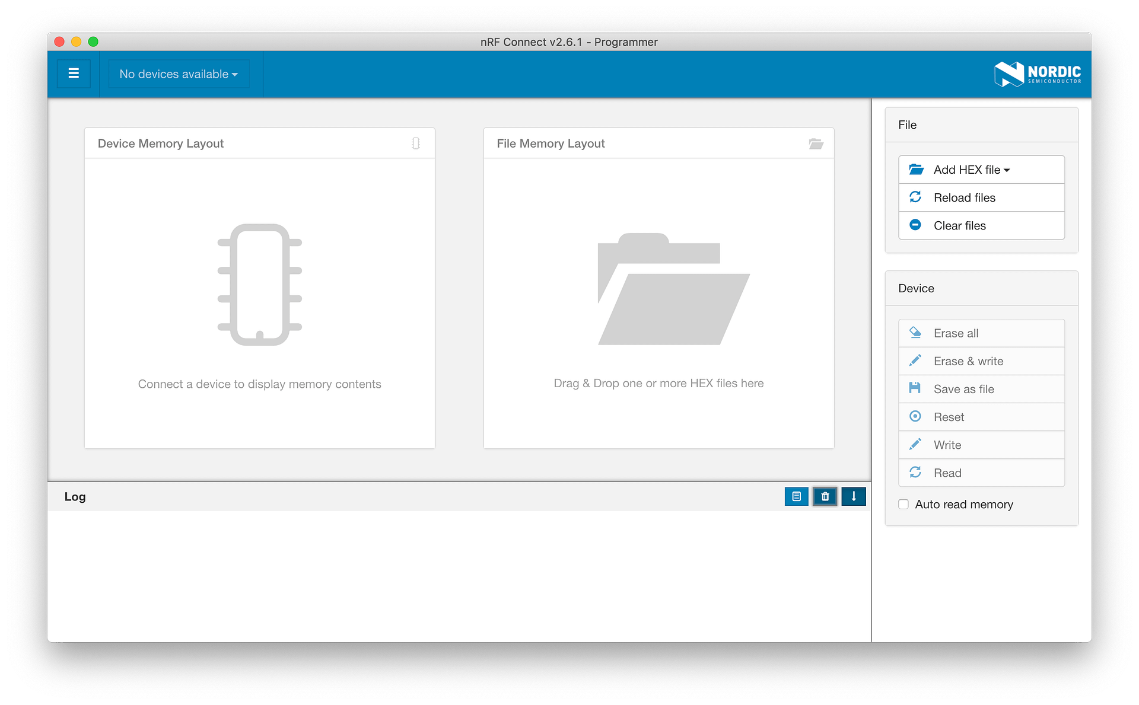The height and width of the screenshot is (705, 1139).
Task: Click folder icon in File Memory Layout header
Action: point(816,143)
